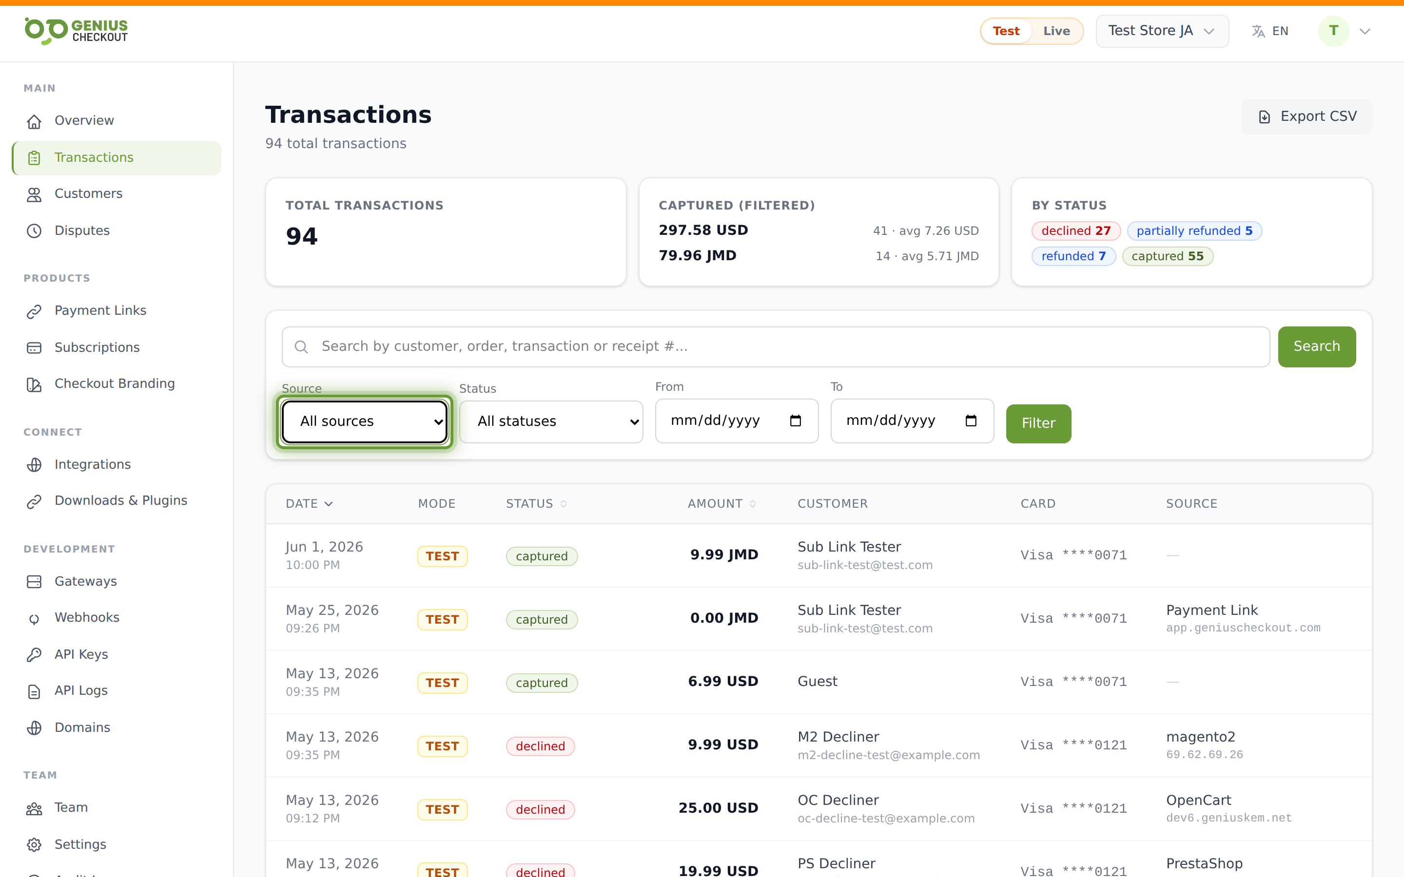Click the Payment Links chain icon
1404x877 pixels.
click(x=34, y=311)
